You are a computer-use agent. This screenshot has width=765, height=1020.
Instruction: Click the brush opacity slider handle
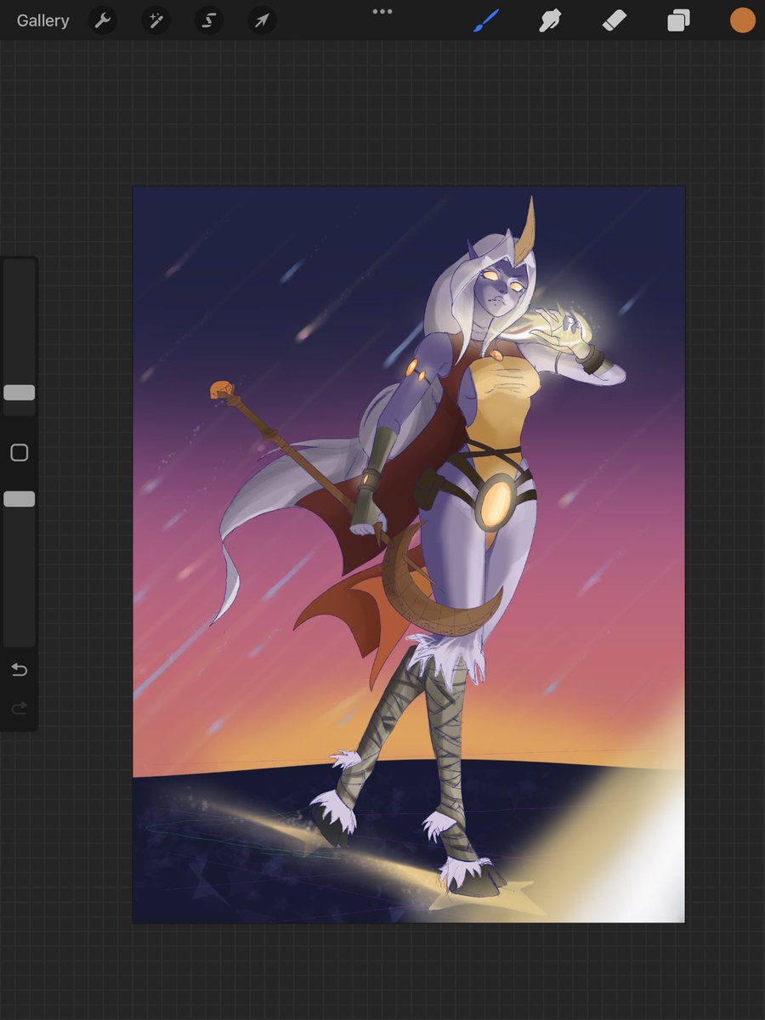pos(20,499)
